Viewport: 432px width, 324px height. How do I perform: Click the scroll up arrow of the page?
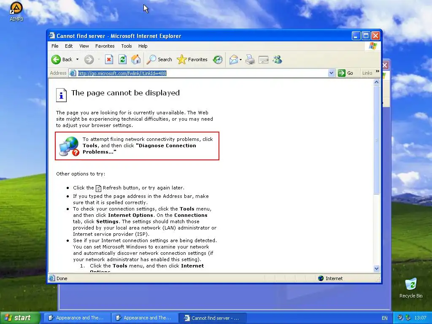pyautogui.click(x=377, y=82)
